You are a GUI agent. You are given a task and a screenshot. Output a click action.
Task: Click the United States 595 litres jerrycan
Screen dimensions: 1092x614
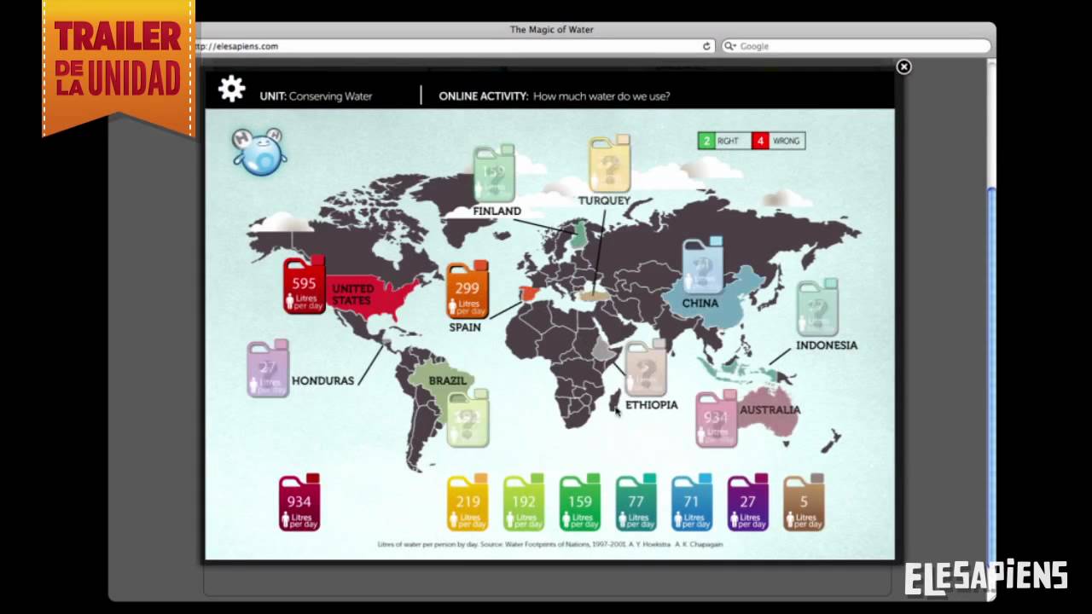pos(305,286)
